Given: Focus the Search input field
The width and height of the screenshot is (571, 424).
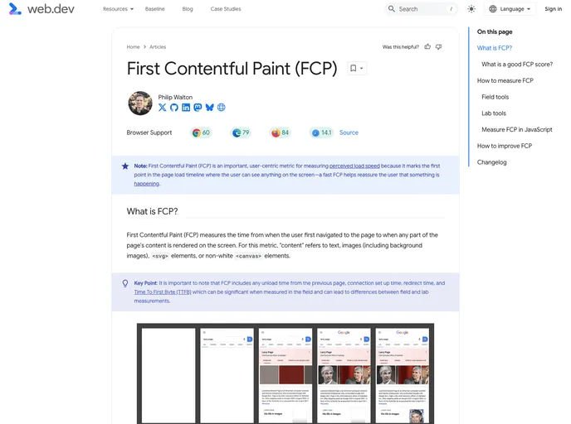Looking at the screenshot, I should tap(422, 9).
